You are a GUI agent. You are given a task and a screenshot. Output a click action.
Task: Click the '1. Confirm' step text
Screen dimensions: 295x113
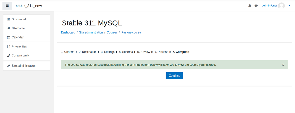tap(68, 52)
